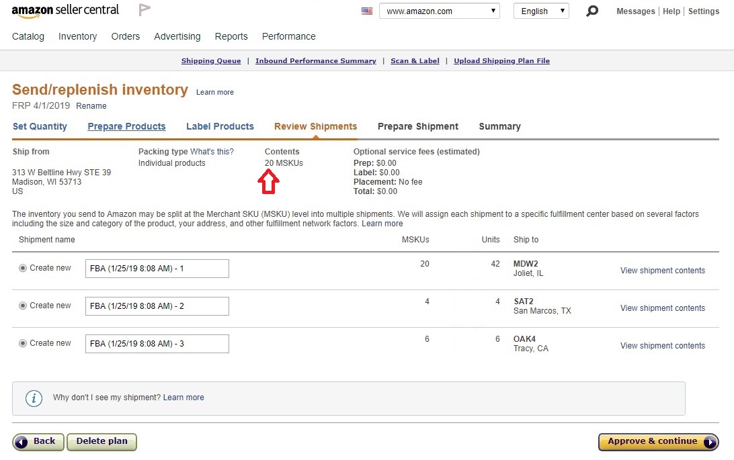Select Create new radio for shipment 3
Screen dimensions: 734x460
click(x=22, y=343)
